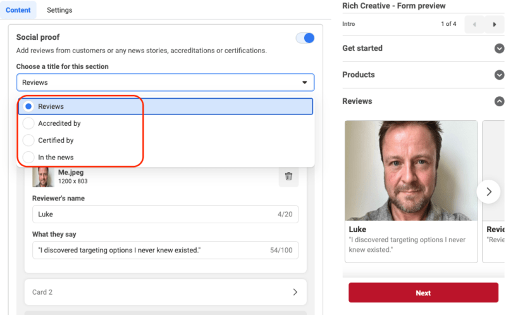
Task: Toggle the Social proof switch off
Action: coord(305,38)
